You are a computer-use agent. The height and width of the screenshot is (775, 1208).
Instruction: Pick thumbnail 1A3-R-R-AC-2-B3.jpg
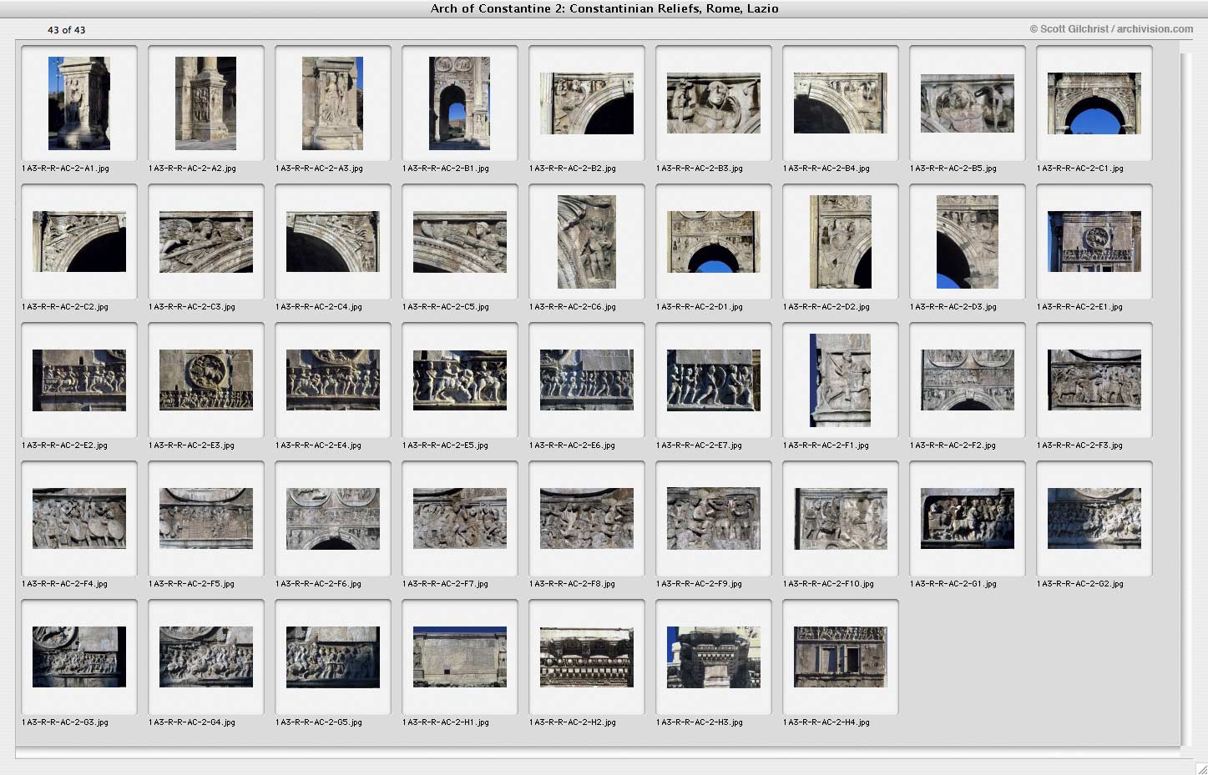tap(714, 103)
